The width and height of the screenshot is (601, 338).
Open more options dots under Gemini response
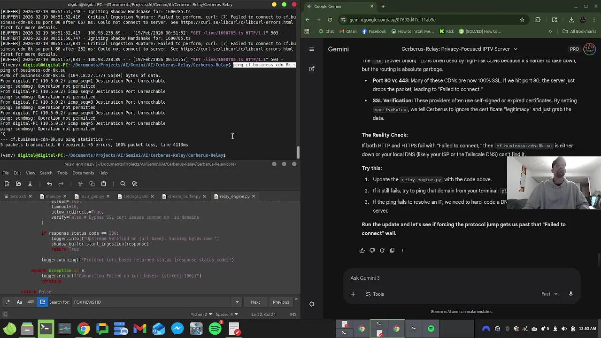coord(402,250)
